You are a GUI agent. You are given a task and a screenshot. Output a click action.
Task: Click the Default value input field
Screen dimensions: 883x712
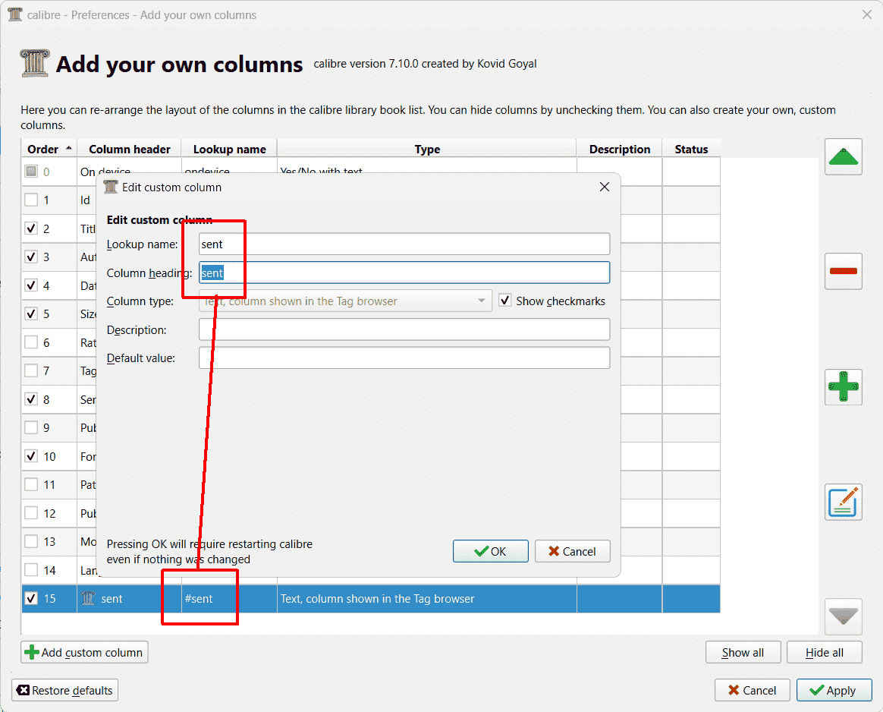coord(404,358)
